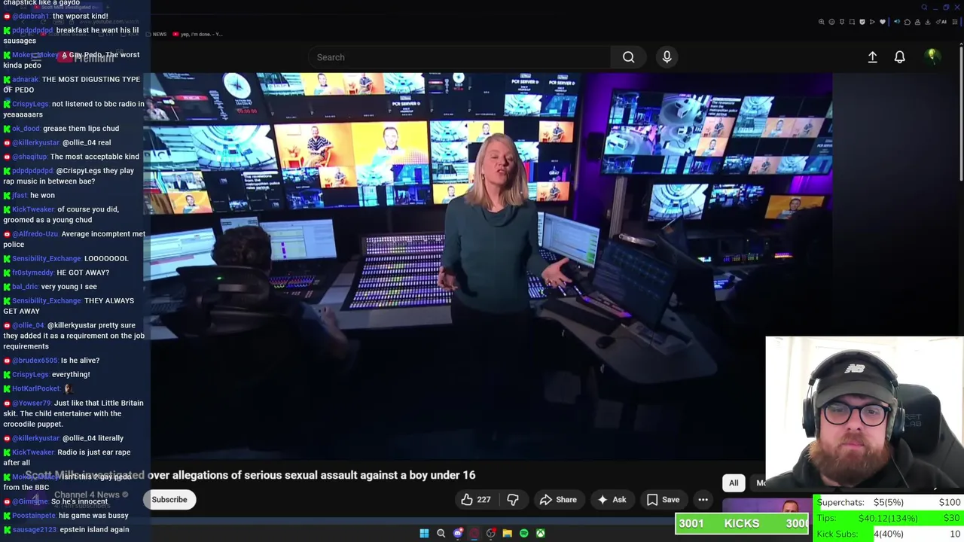Click username bal_dric in chat

coord(25,287)
